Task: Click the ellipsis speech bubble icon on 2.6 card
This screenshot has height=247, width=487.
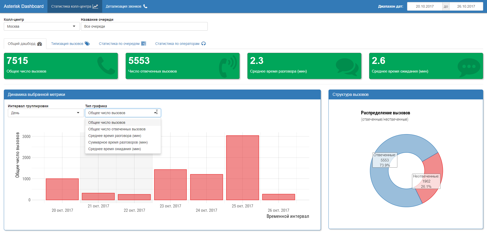Action: coord(469,67)
